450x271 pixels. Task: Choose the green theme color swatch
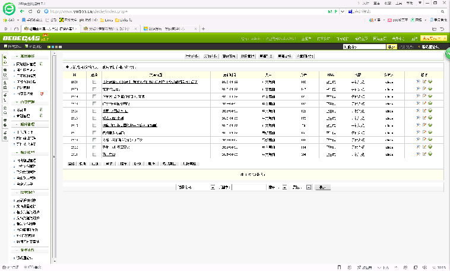click(x=49, y=46)
